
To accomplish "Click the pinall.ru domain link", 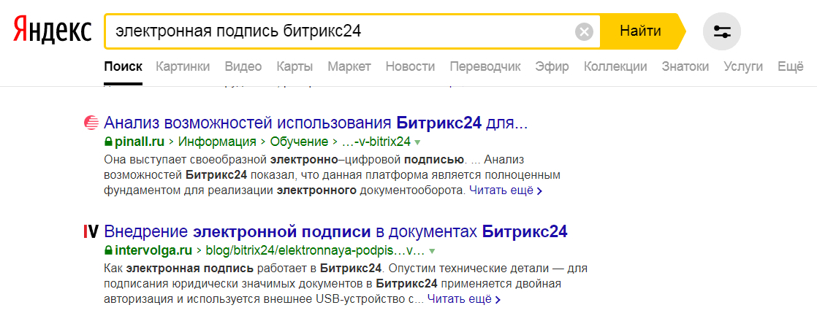I will (x=139, y=142).
